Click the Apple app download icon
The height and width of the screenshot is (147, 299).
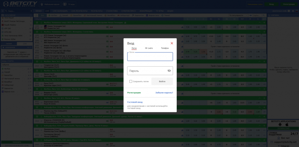pyautogui.click(x=287, y=125)
